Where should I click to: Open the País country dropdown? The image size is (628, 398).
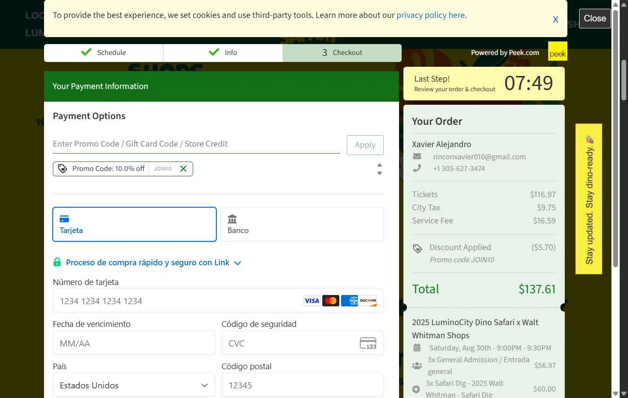tap(134, 385)
